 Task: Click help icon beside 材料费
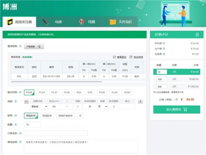(x=164, y=43)
